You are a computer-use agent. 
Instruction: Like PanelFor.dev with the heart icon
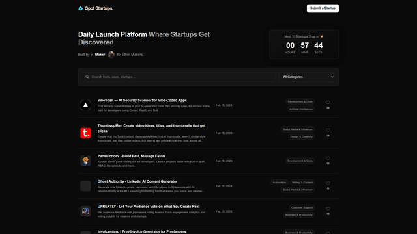328,159
